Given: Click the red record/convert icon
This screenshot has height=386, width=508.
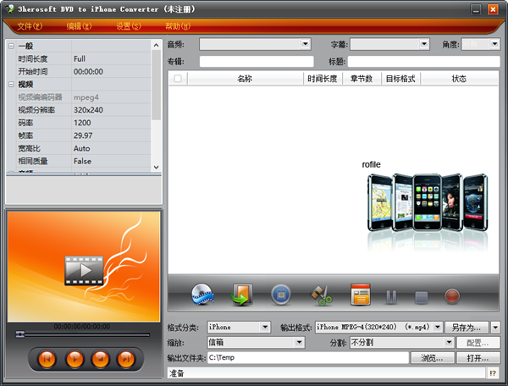Looking at the screenshot, I should [x=452, y=296].
